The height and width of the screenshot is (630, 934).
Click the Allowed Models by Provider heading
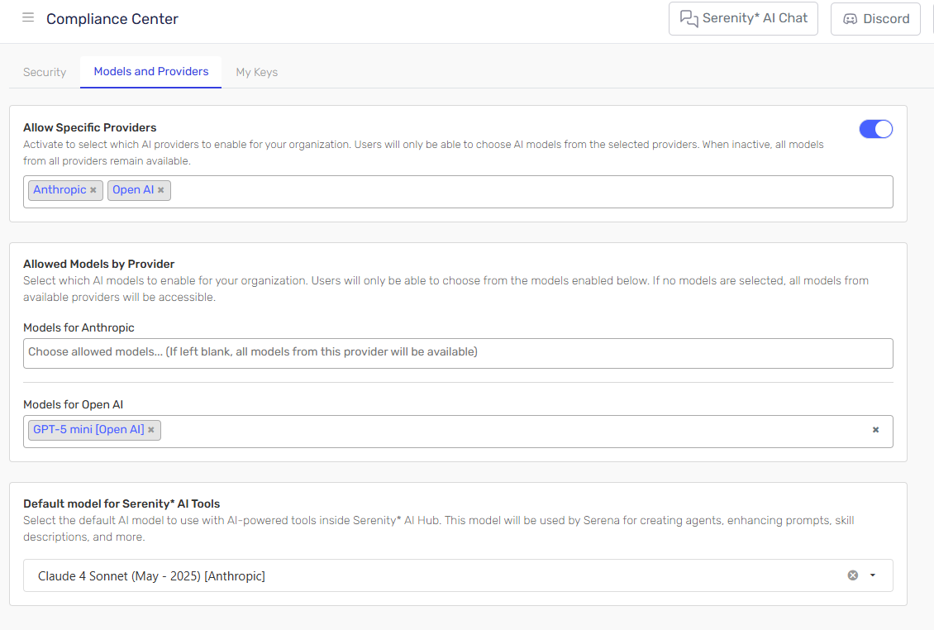click(99, 264)
